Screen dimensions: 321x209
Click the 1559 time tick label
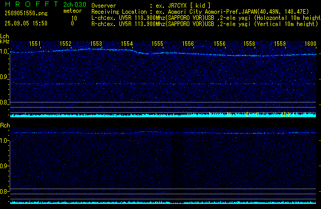tap(280, 44)
